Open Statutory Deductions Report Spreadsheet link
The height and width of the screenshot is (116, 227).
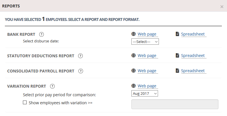click(x=193, y=56)
